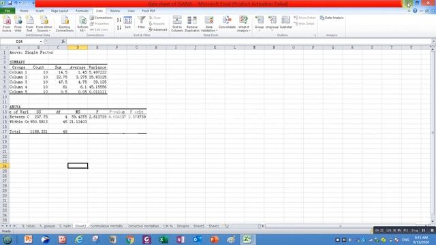The height and width of the screenshot is (245, 436).
Task: Click the Undo arrow in quick access toolbar
Action: [16, 3]
